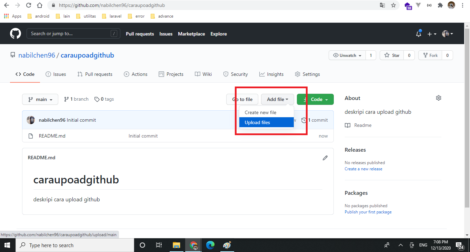
Task: Open the Pull requests page from the header
Action: click(x=140, y=33)
